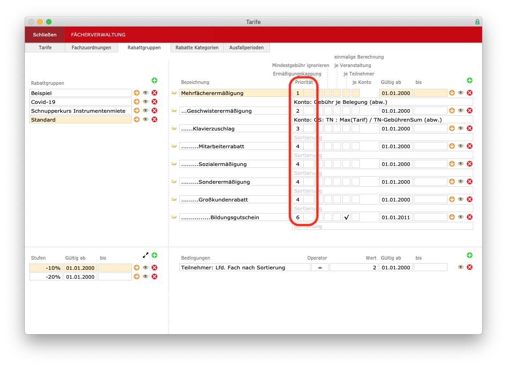Toggle visibility eye for Schnupperkurs Instrumentenmiete

(146, 110)
